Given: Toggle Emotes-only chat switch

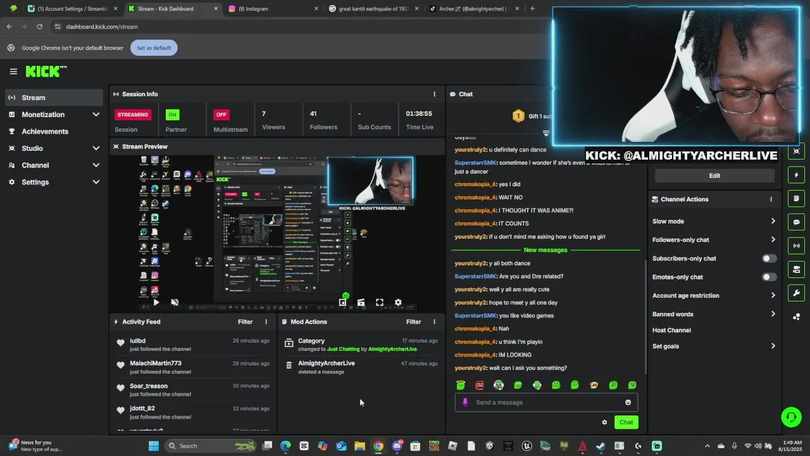Looking at the screenshot, I should (x=769, y=277).
